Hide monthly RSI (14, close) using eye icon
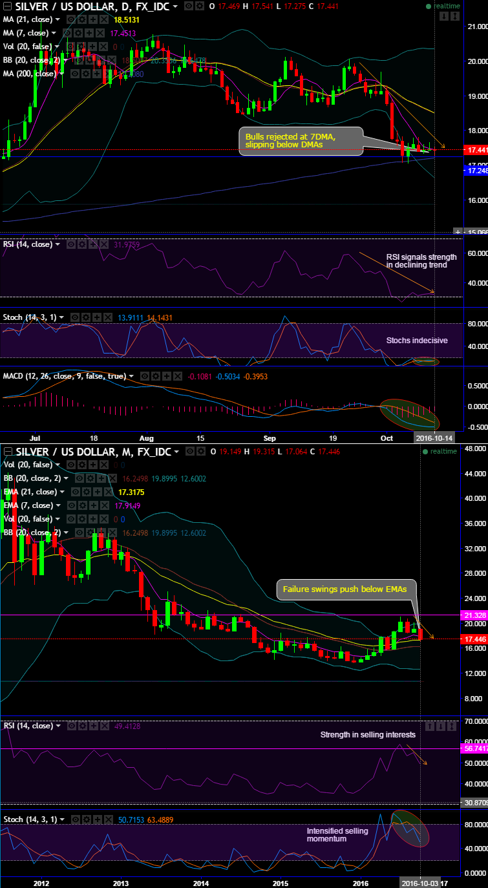 tap(72, 726)
